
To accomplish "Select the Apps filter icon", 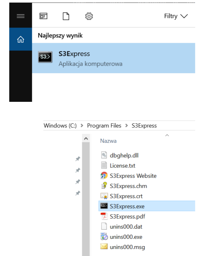I will tap(43, 16).
